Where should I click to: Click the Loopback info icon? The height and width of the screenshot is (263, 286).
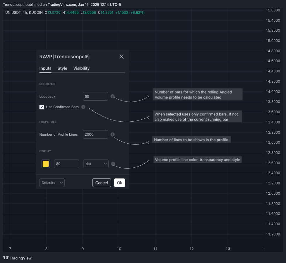112,96
